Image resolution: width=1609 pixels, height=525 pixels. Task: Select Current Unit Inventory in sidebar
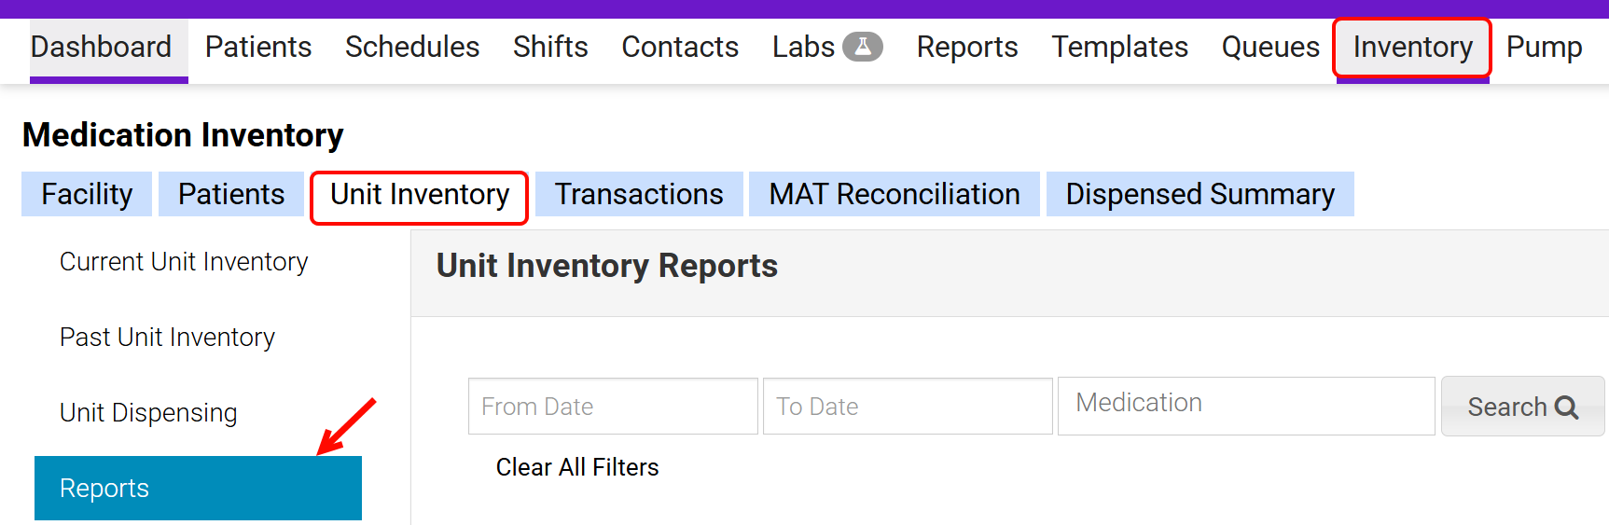click(x=184, y=262)
